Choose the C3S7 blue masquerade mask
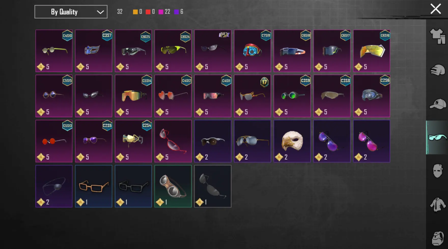This screenshot has height=249, width=448. click(94, 51)
